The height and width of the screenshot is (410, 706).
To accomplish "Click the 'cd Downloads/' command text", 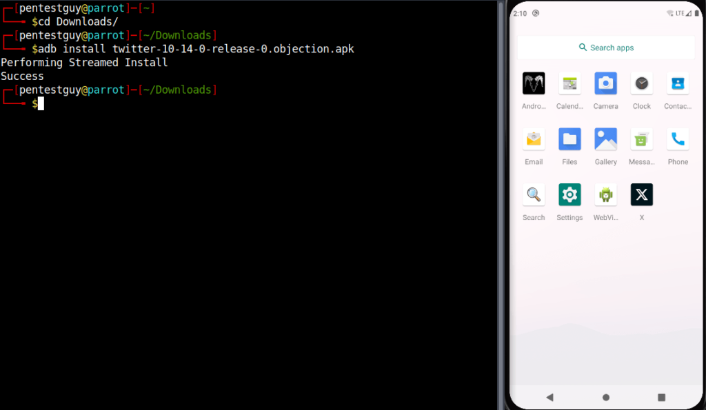I will click(78, 21).
